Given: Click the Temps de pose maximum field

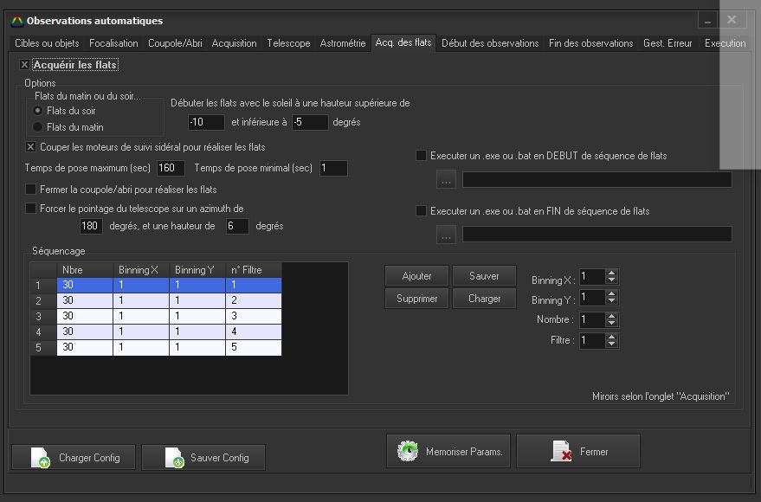Looking at the screenshot, I should click(x=170, y=168).
